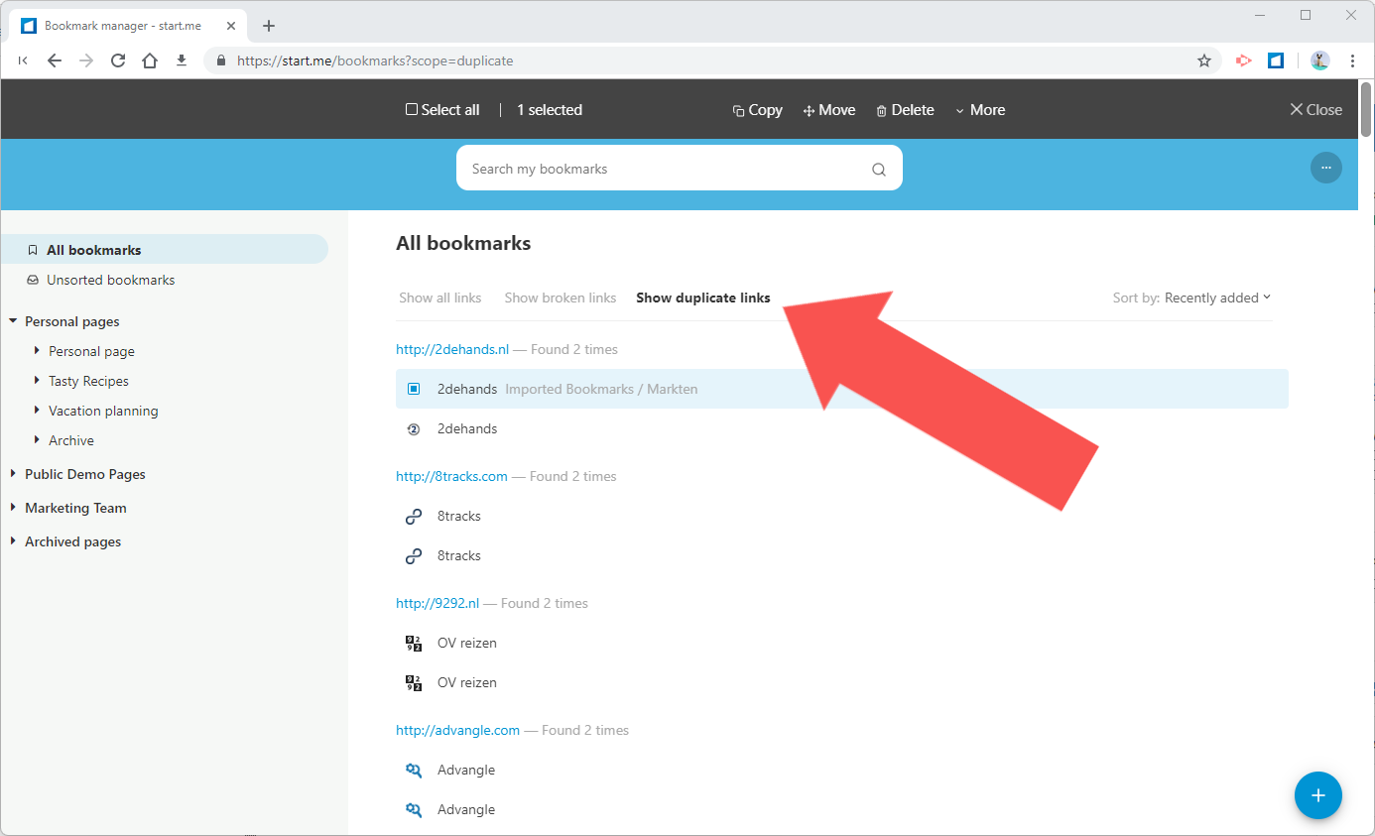1375x836 pixels.
Task: Expand the Personal page subfolder arrow
Action: pos(37,351)
